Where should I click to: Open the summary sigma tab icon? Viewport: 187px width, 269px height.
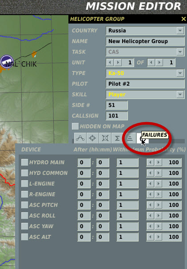tap(117, 138)
